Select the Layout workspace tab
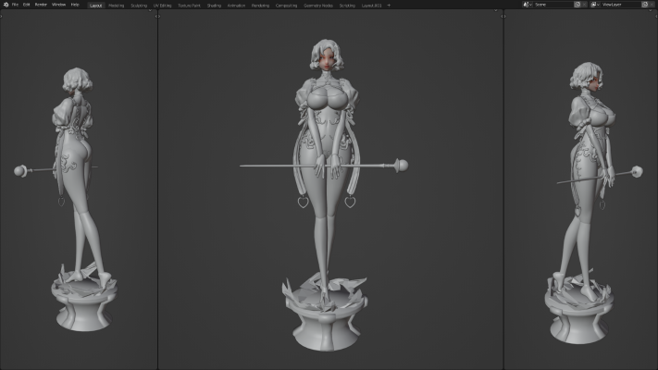The height and width of the screenshot is (370, 658). click(95, 5)
